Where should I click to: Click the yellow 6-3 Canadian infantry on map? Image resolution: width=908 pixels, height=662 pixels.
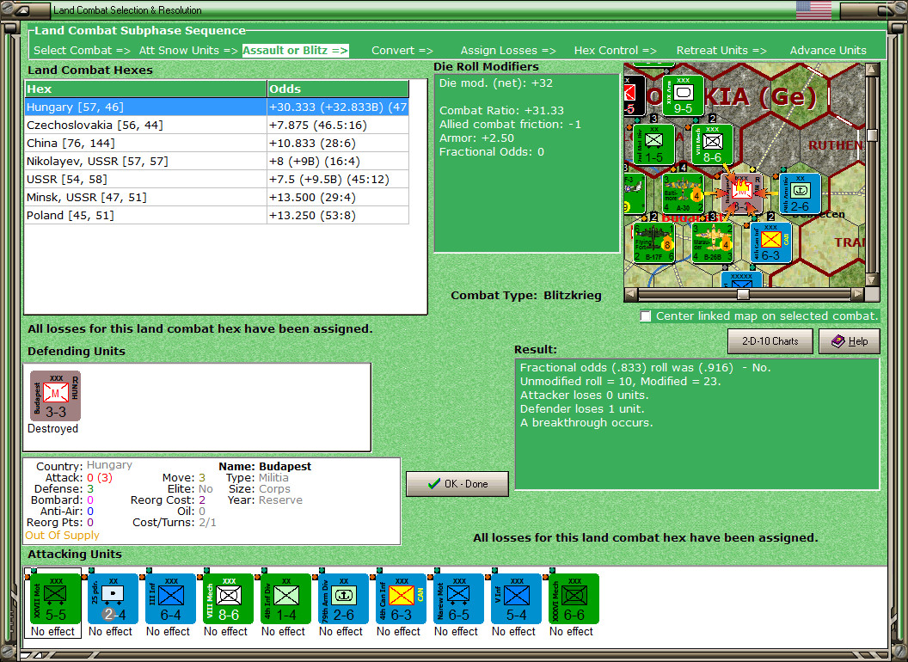[x=770, y=242]
